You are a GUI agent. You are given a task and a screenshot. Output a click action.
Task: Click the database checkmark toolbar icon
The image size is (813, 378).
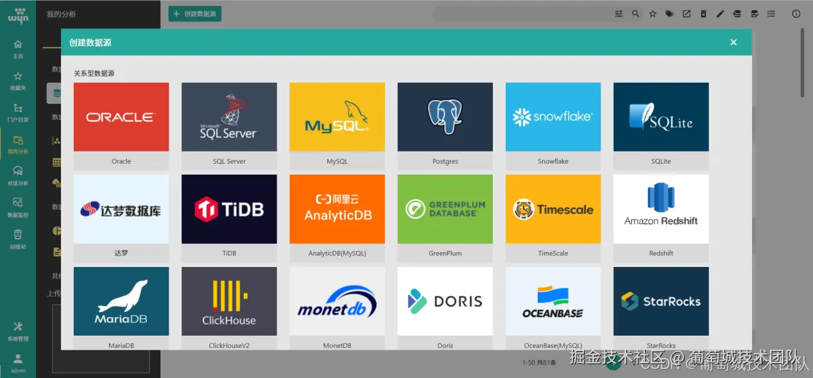click(x=754, y=13)
